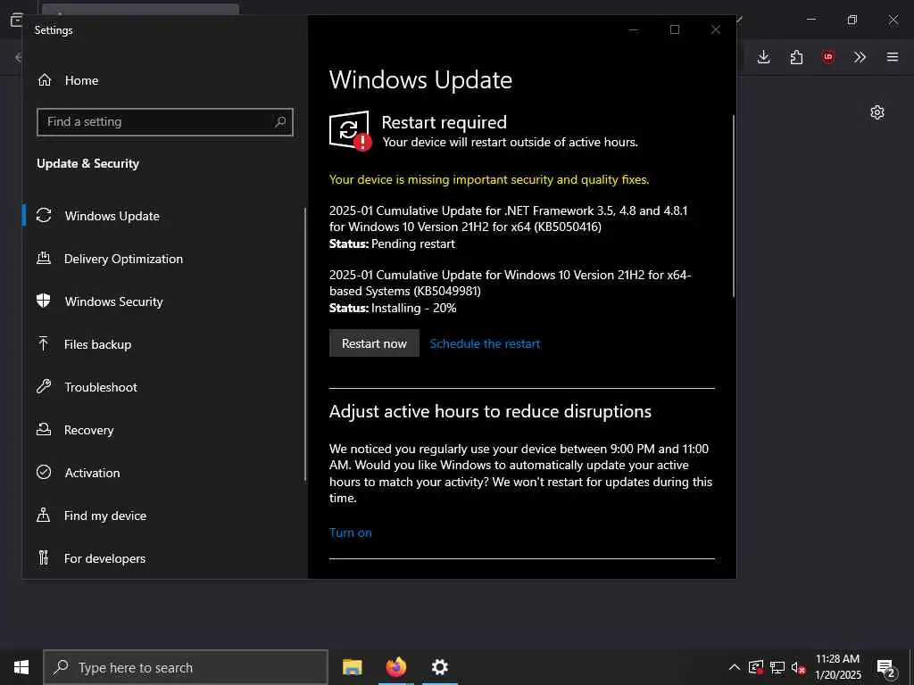Click the Home house icon
This screenshot has height=685, width=914.
45,79
